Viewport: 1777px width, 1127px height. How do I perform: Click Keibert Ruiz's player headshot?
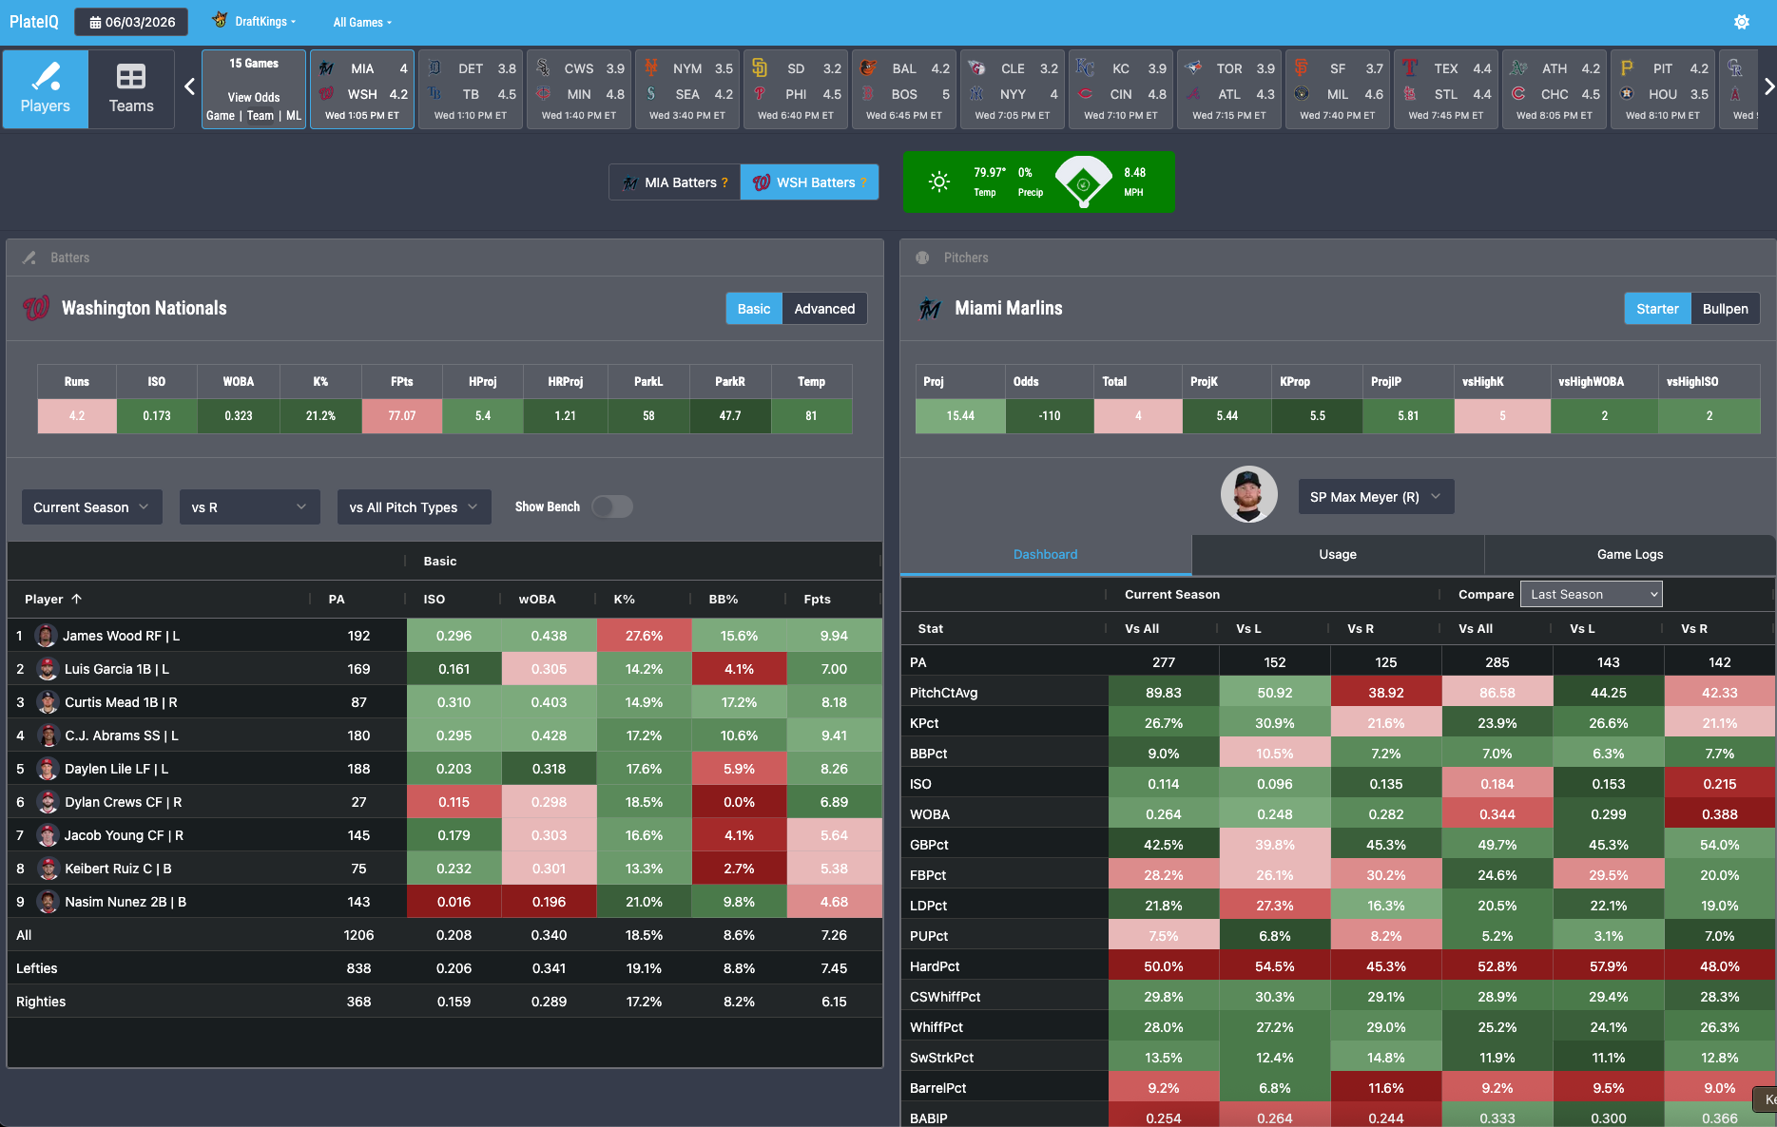(48, 869)
